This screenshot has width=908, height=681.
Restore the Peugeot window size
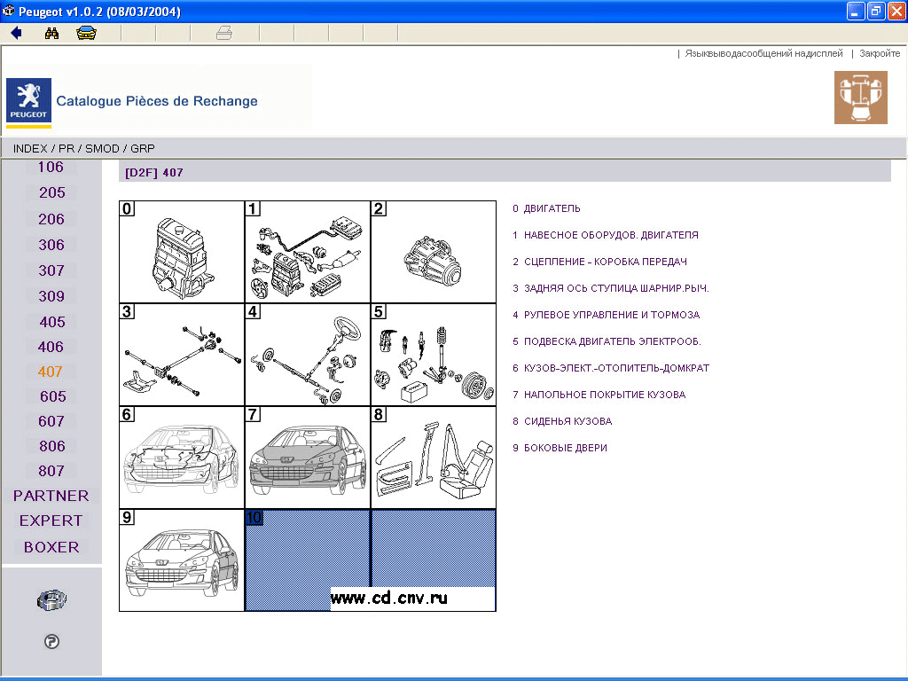click(876, 11)
